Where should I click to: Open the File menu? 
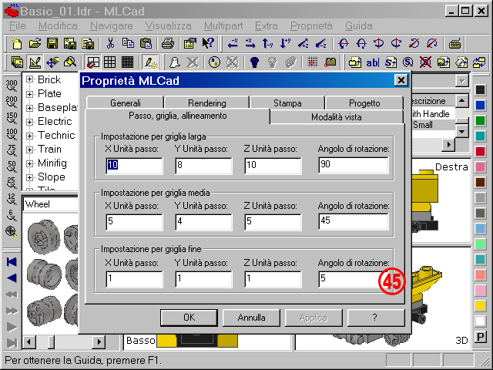click(17, 25)
